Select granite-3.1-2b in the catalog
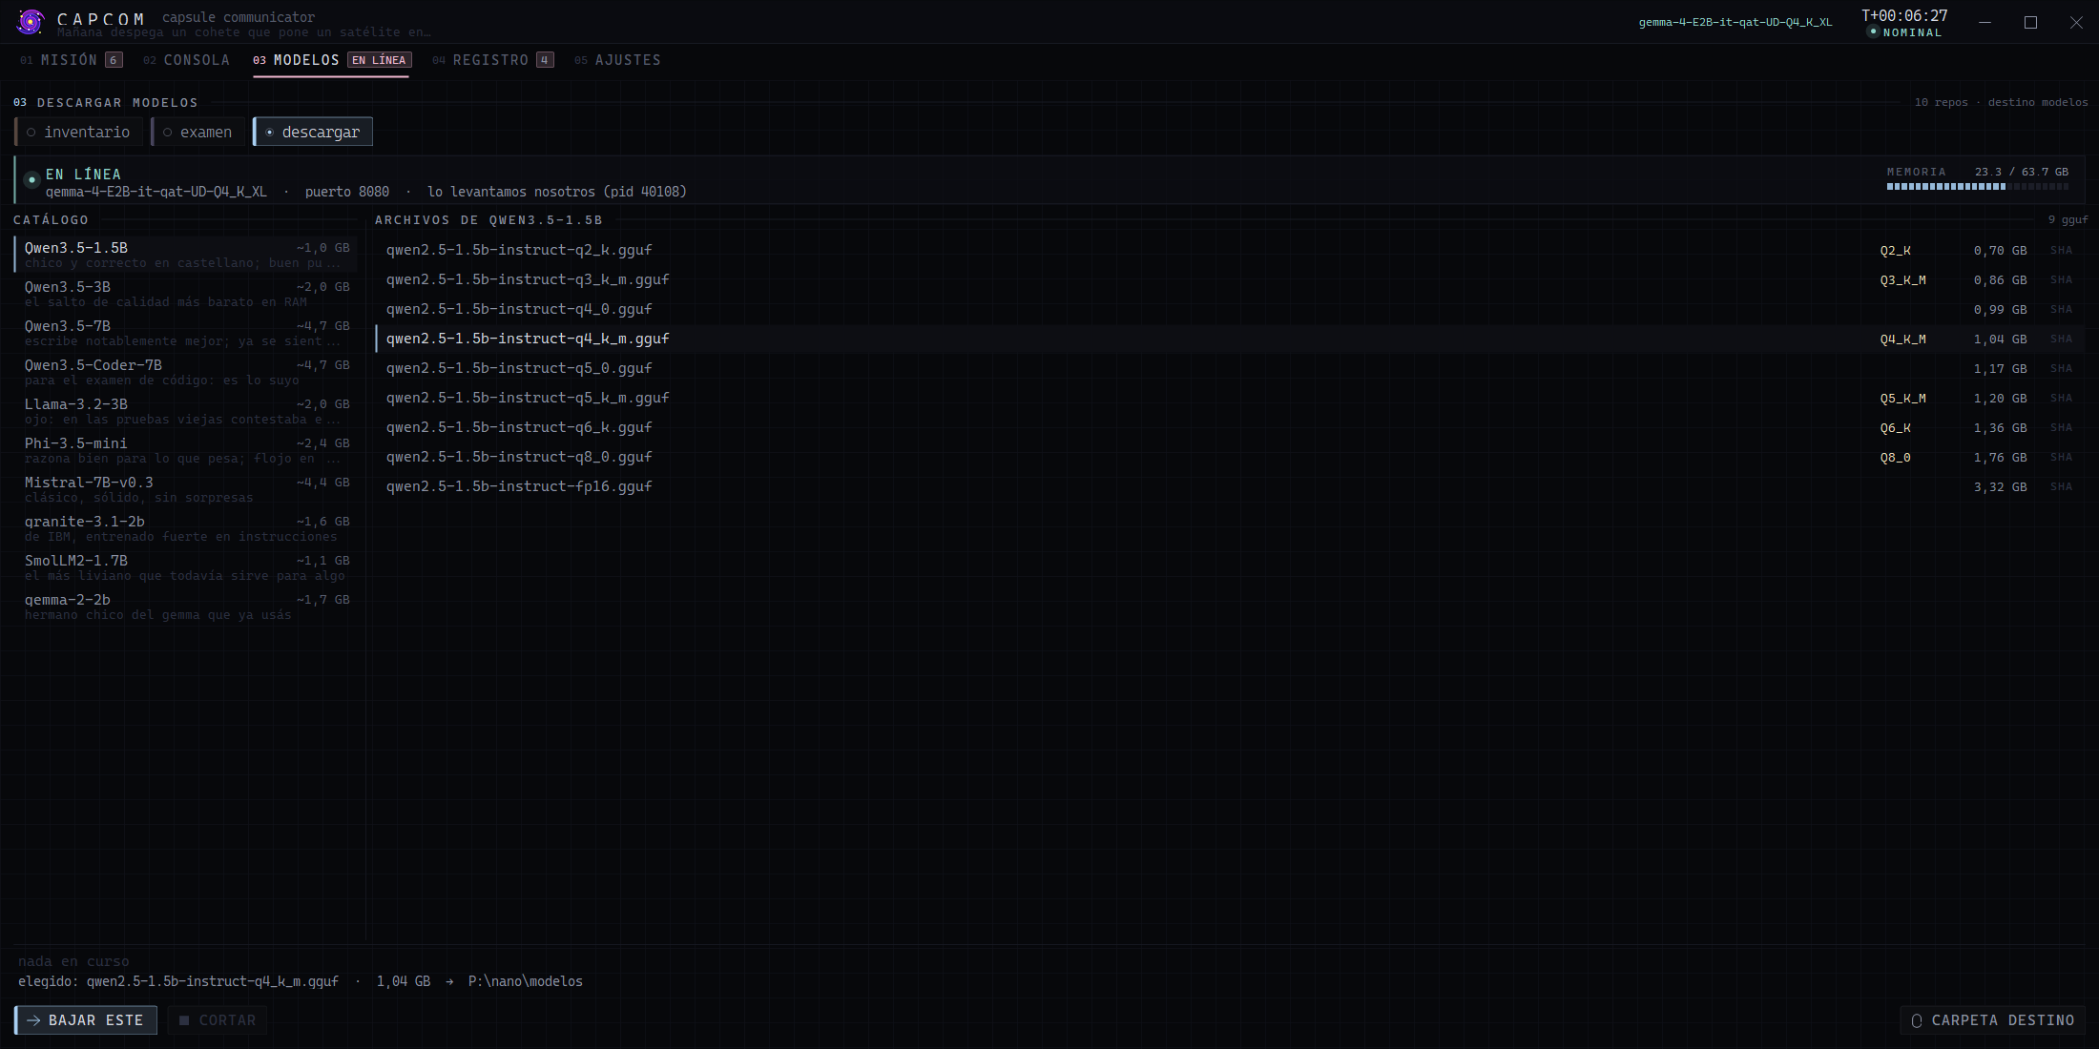The image size is (2099, 1049). coord(186,528)
